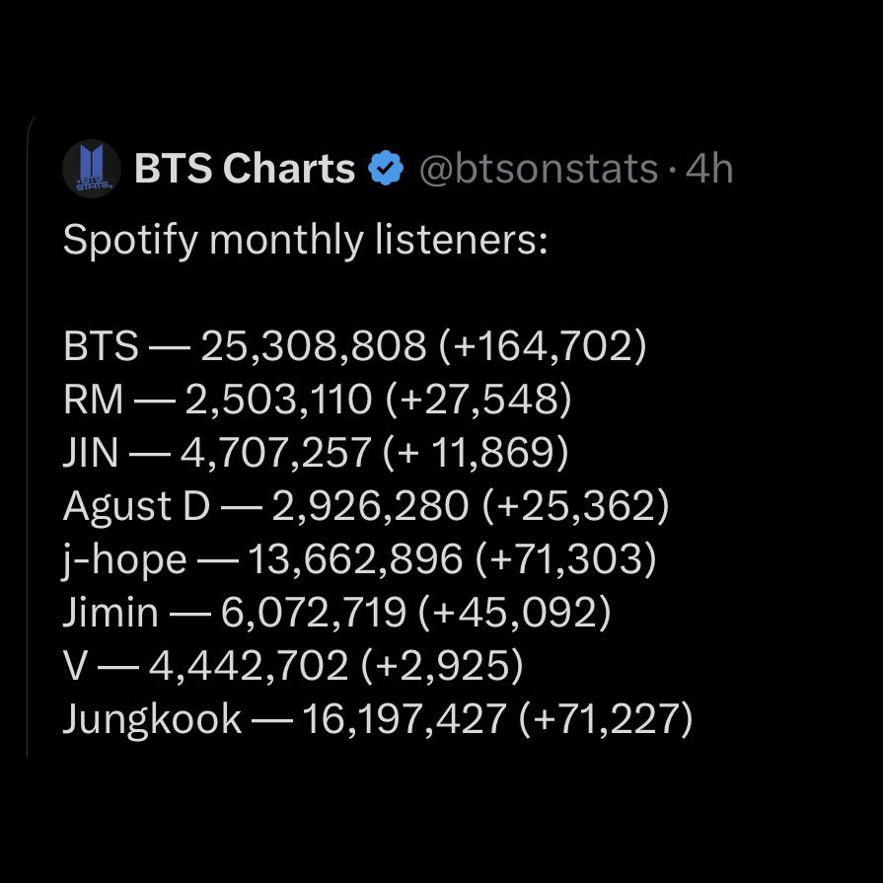This screenshot has height=883, width=883.
Task: Click the BTS gain figure (+164,702)
Action: [x=542, y=346]
